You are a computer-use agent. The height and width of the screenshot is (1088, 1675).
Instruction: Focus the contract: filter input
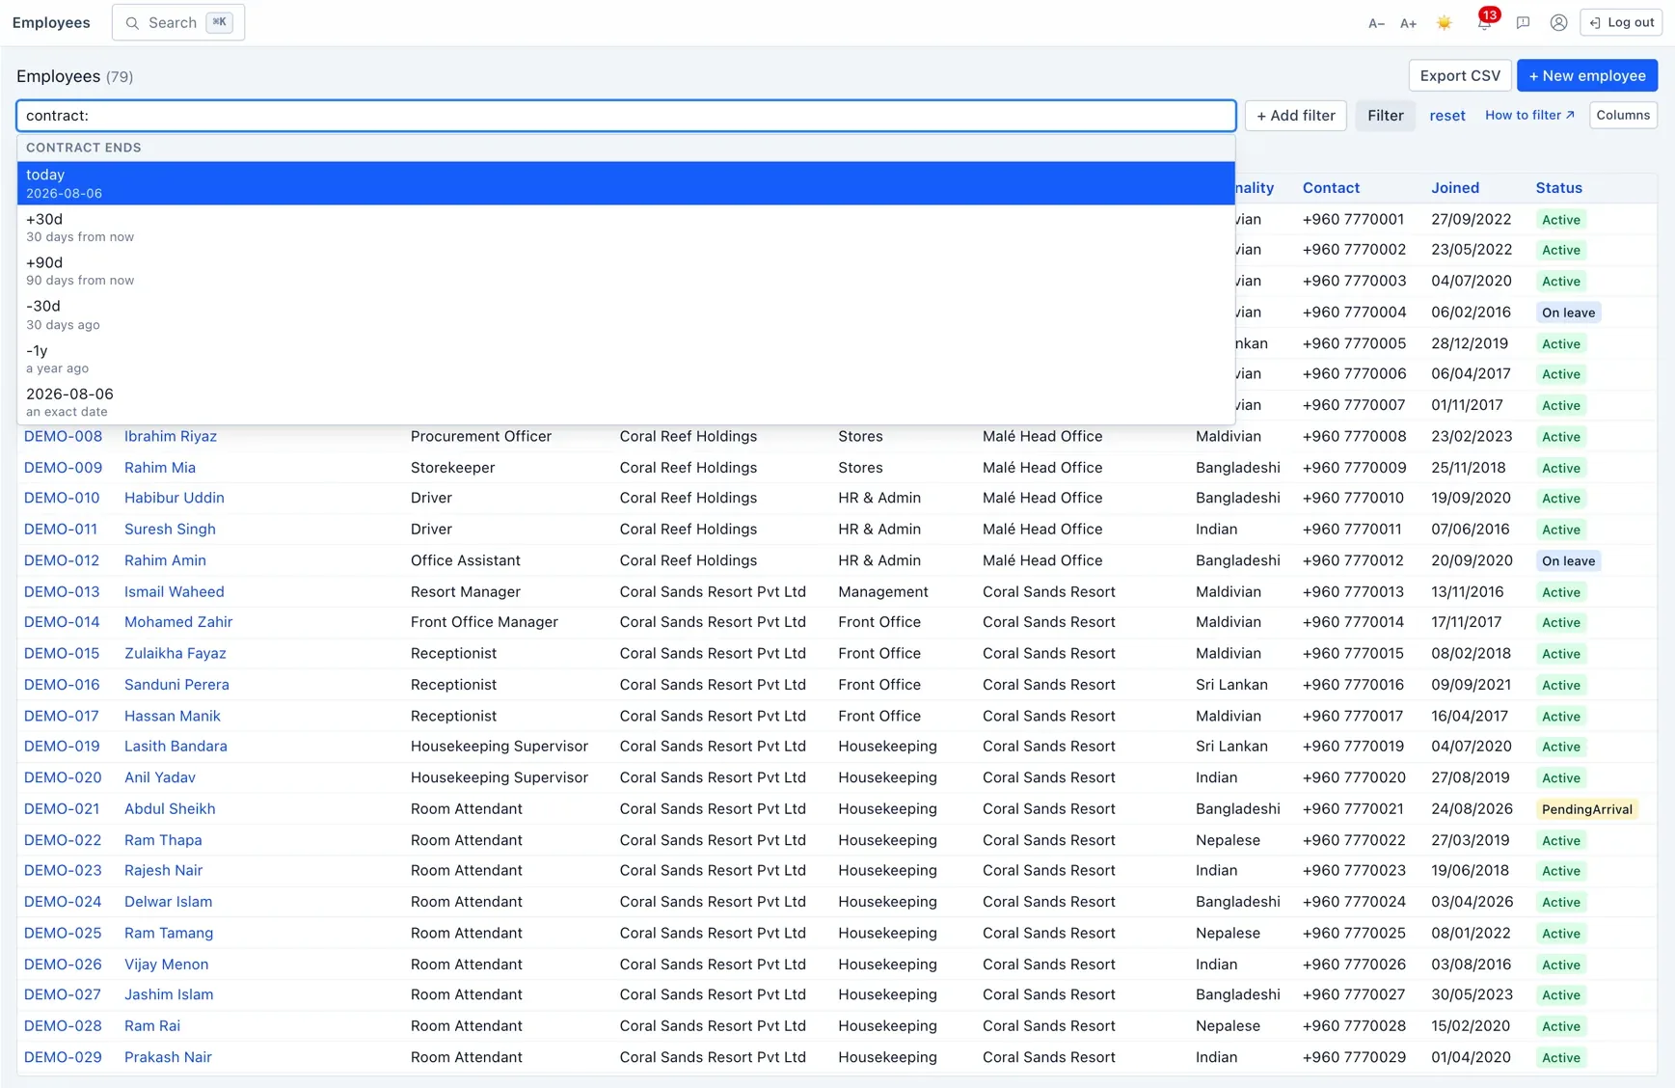coord(626,116)
